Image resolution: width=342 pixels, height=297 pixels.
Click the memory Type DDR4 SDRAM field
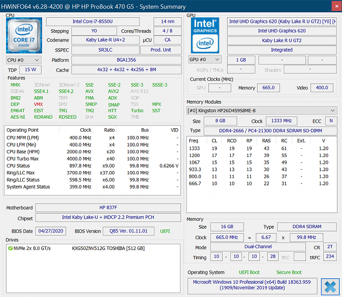307,227
